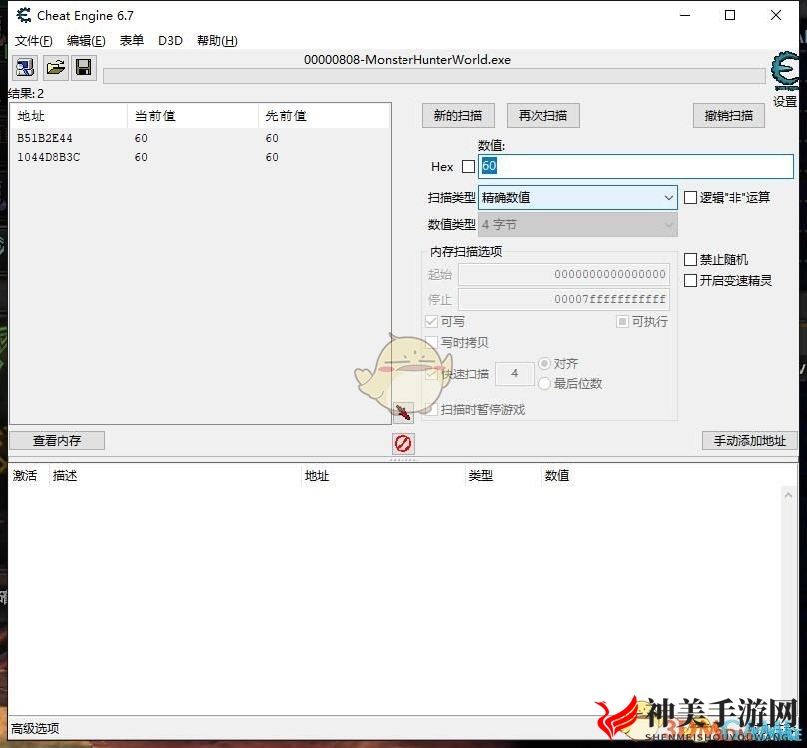Click the 数值 input field
Viewport: 807px width, 748px height.
pos(636,166)
